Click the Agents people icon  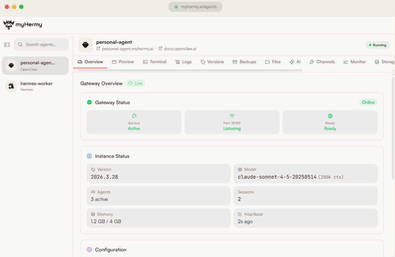point(93,192)
